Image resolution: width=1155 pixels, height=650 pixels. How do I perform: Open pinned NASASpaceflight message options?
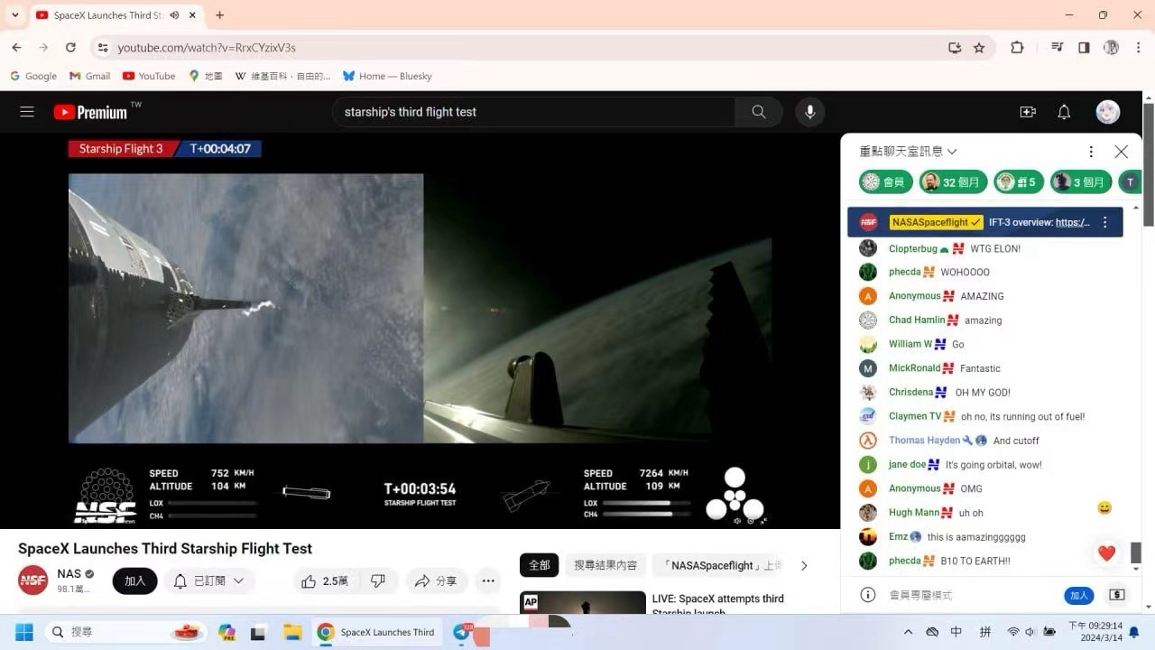[x=1105, y=222]
